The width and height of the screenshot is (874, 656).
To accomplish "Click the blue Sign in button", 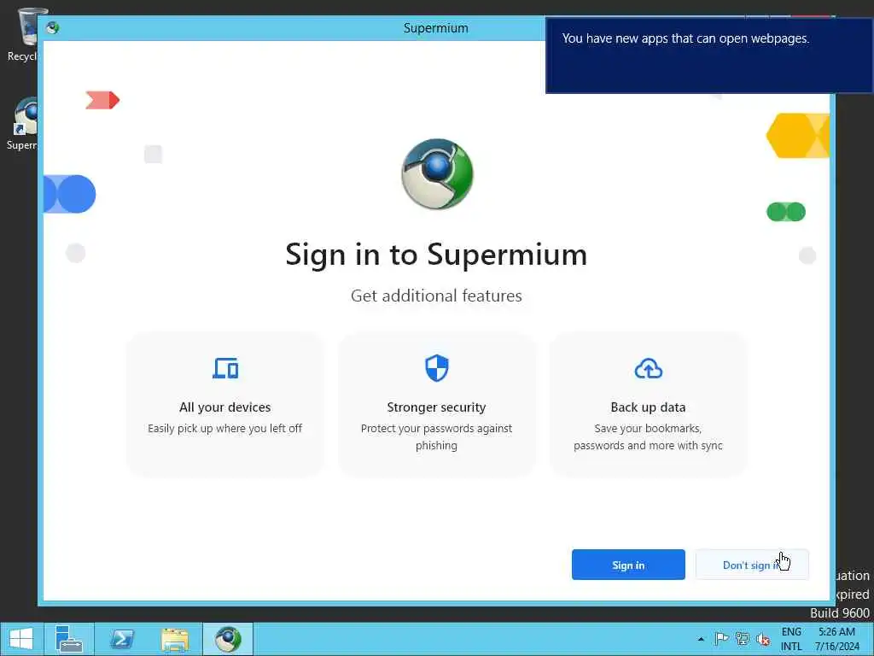I will click(628, 565).
